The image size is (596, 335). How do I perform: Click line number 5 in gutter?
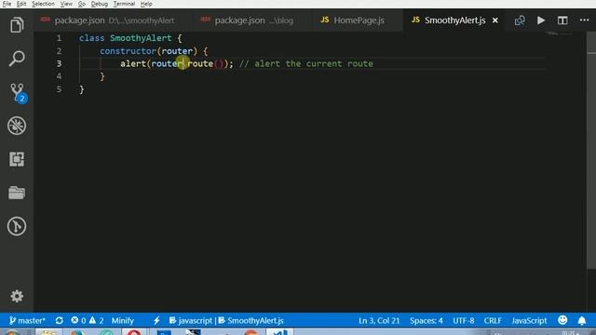click(59, 89)
